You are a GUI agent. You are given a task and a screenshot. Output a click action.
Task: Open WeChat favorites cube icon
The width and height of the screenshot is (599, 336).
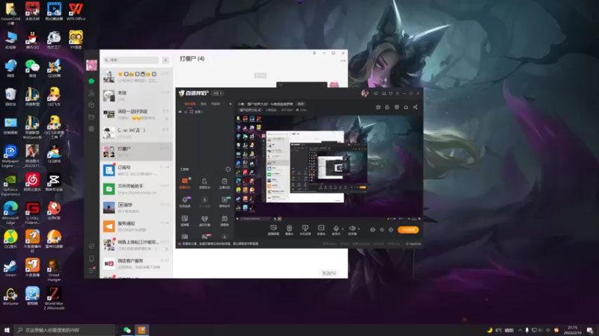[x=91, y=105]
